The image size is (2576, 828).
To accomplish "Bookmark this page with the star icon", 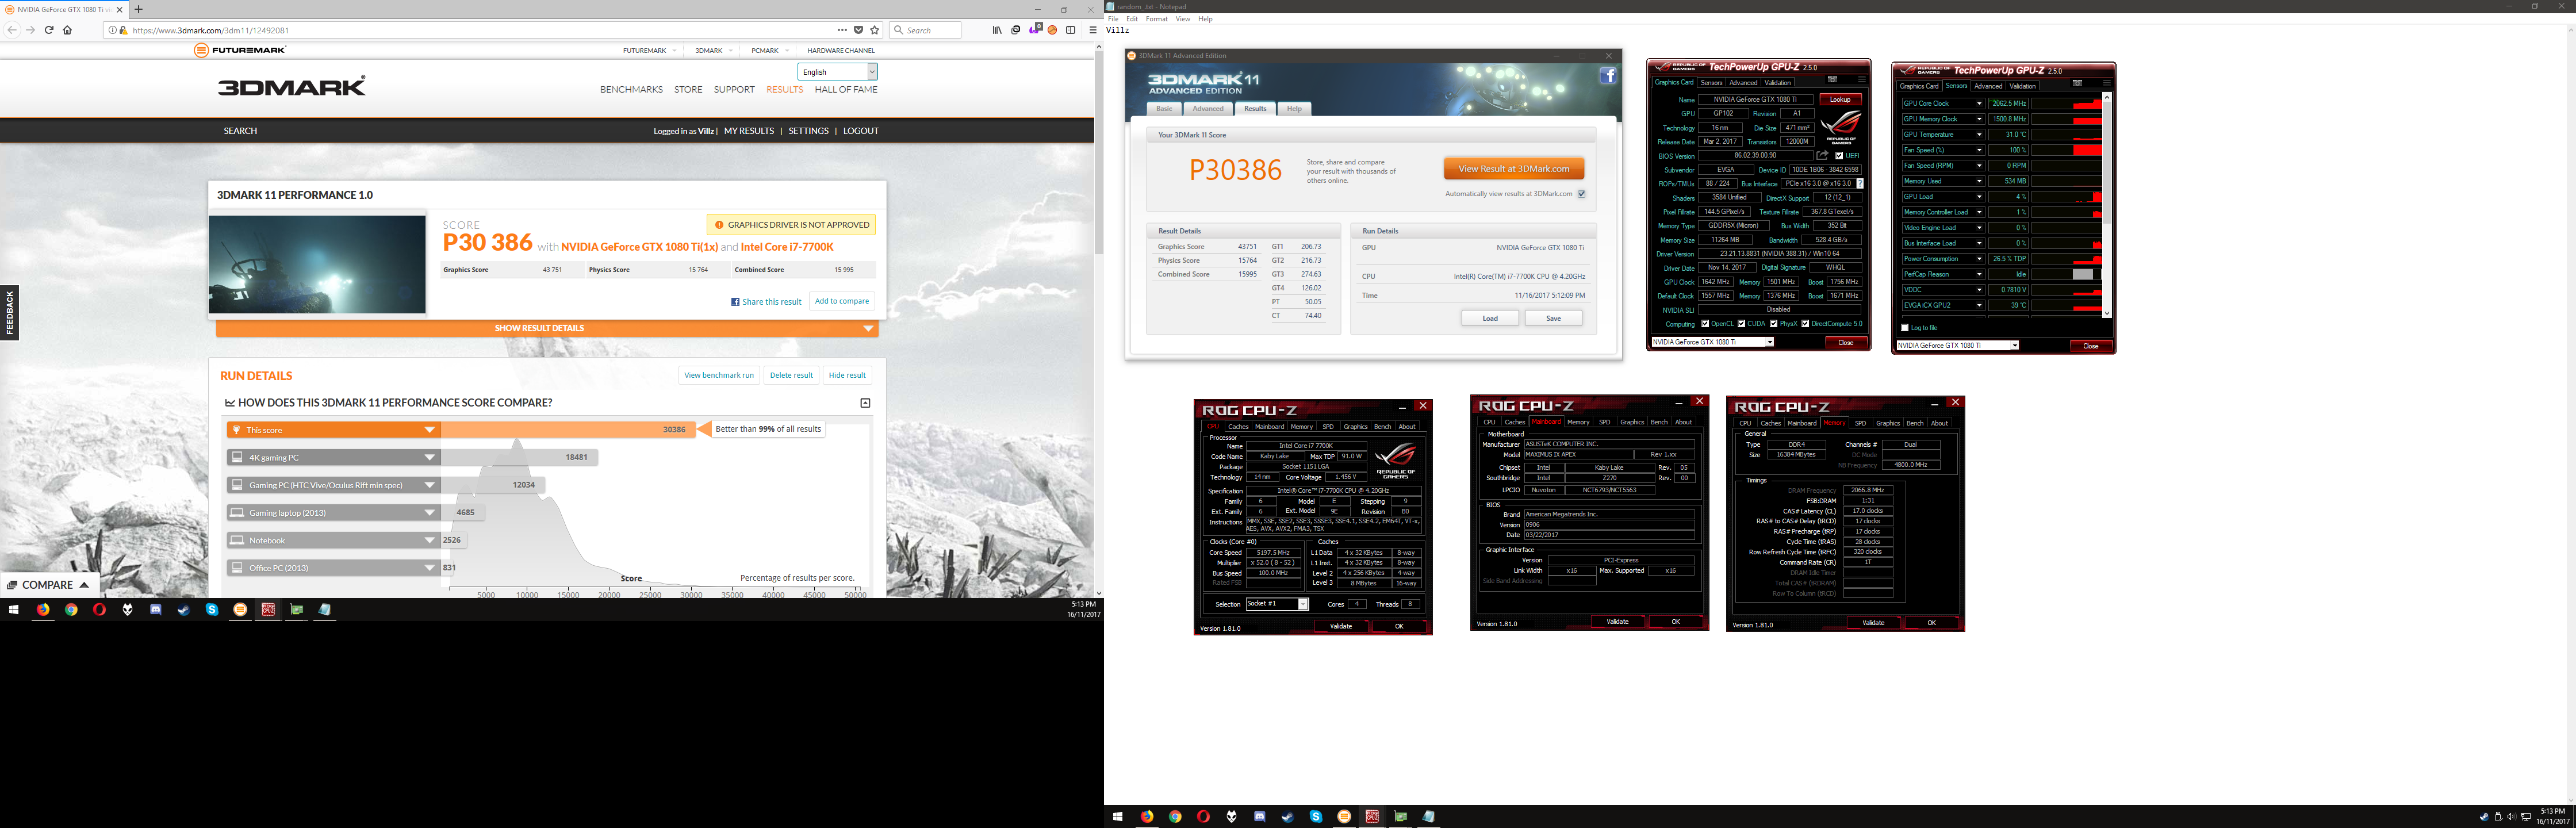I will [x=875, y=30].
